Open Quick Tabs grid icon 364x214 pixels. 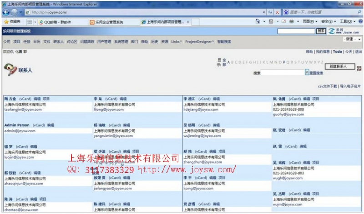point(30,22)
